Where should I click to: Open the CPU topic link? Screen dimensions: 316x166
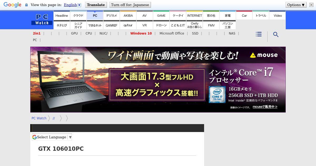89,33
